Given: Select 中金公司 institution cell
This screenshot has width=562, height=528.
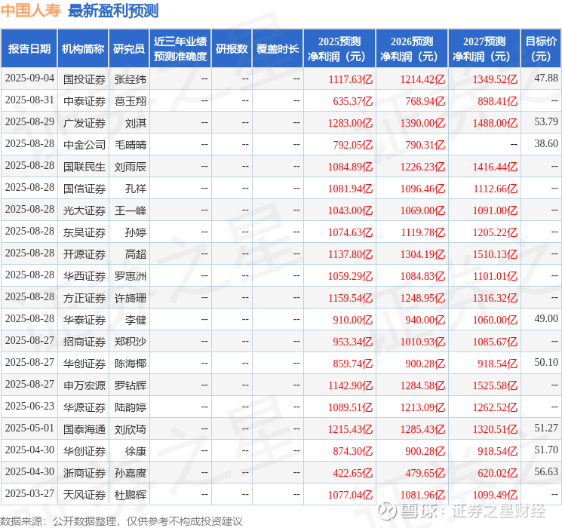Looking at the screenshot, I should click(84, 145).
